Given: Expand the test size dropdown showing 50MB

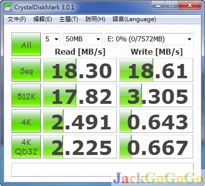Looking at the screenshot, I should tap(83, 39).
